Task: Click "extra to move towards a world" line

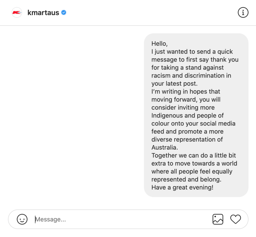Action: [x=194, y=163]
